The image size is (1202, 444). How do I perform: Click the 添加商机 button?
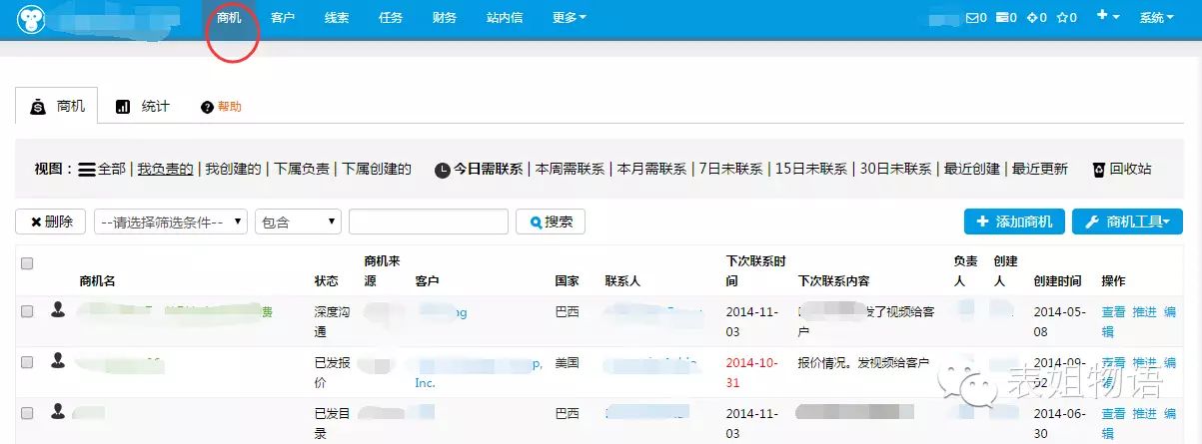pyautogui.click(x=1014, y=222)
